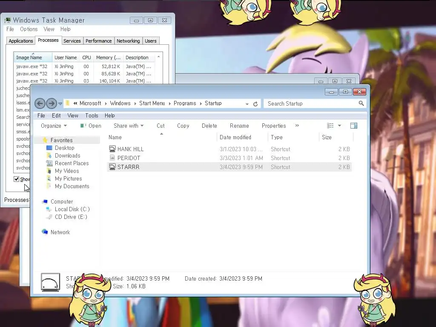Select javaw.exe using 140,104 K memory
436x327 pixels.
pos(84,81)
